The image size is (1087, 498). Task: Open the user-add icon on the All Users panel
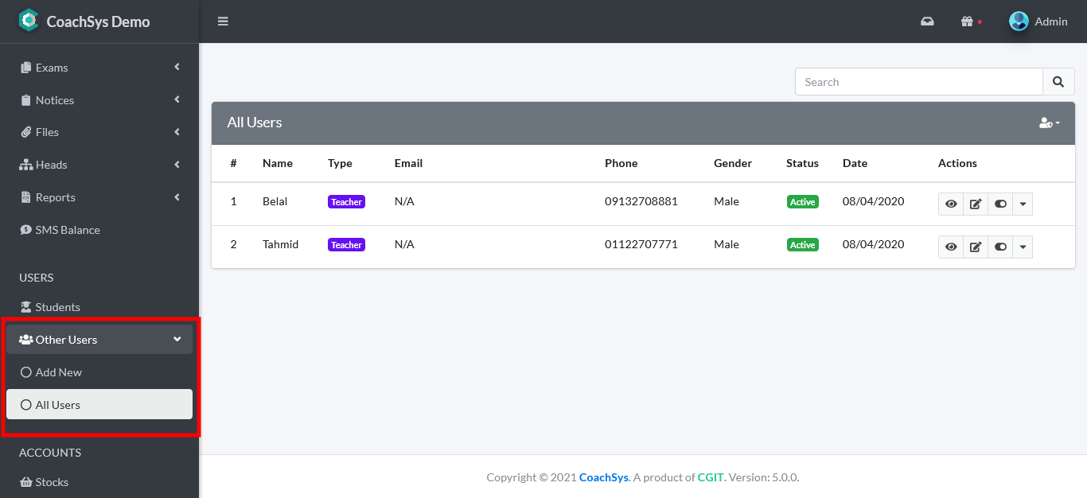(1049, 123)
